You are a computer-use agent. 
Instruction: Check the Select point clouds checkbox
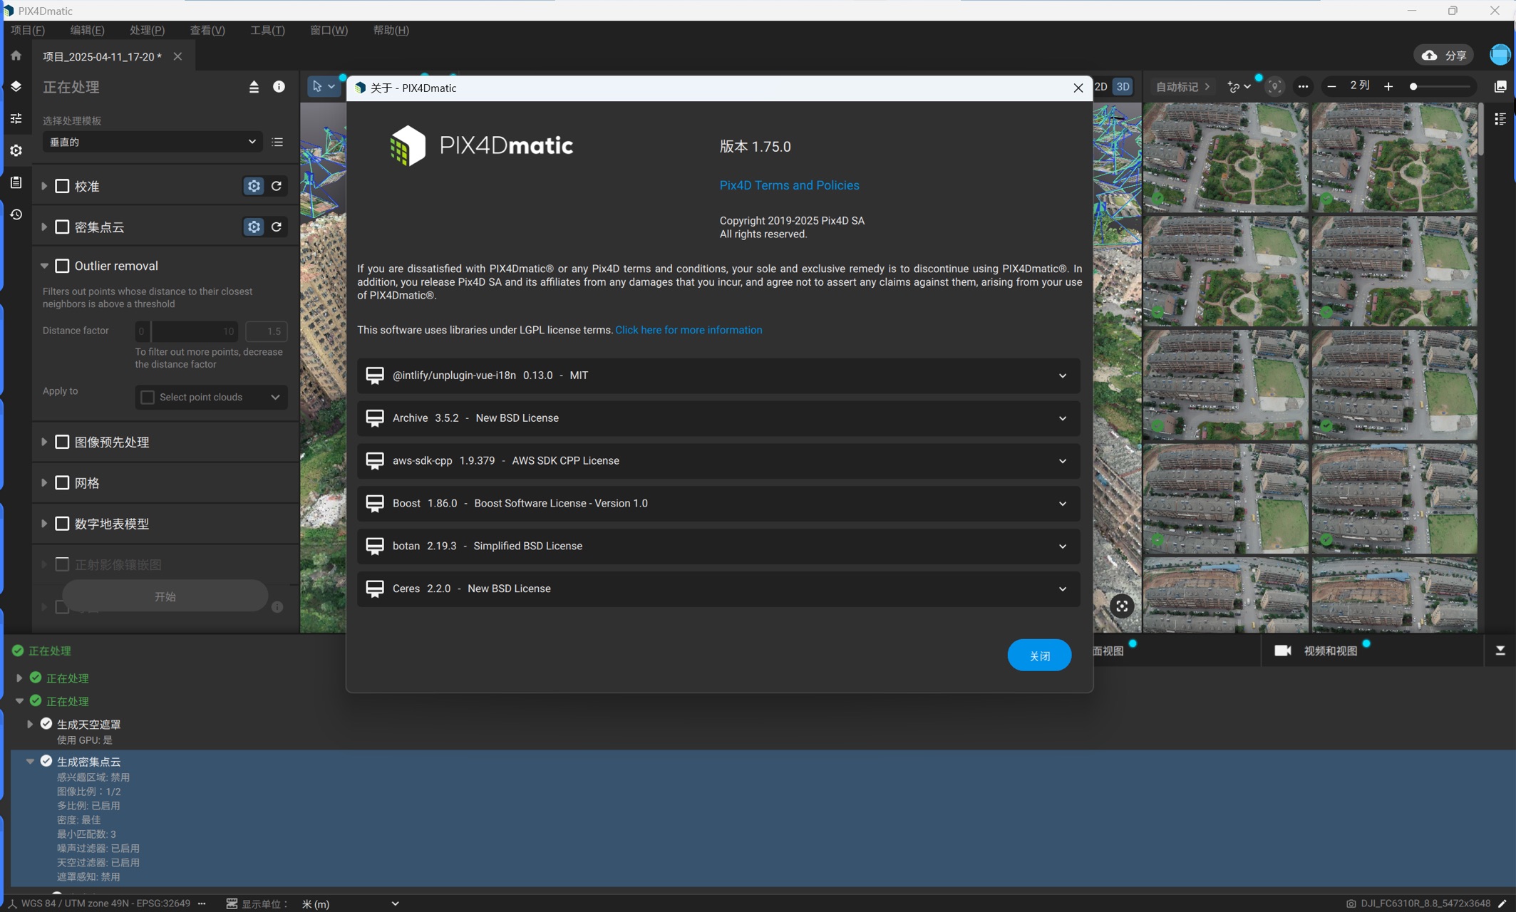[148, 397]
